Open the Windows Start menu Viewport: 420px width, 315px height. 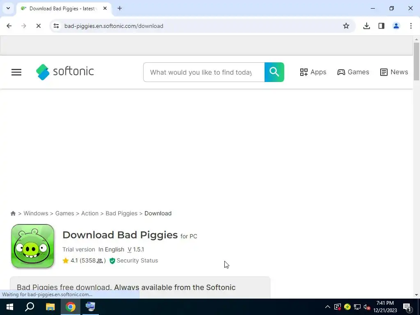click(10, 307)
